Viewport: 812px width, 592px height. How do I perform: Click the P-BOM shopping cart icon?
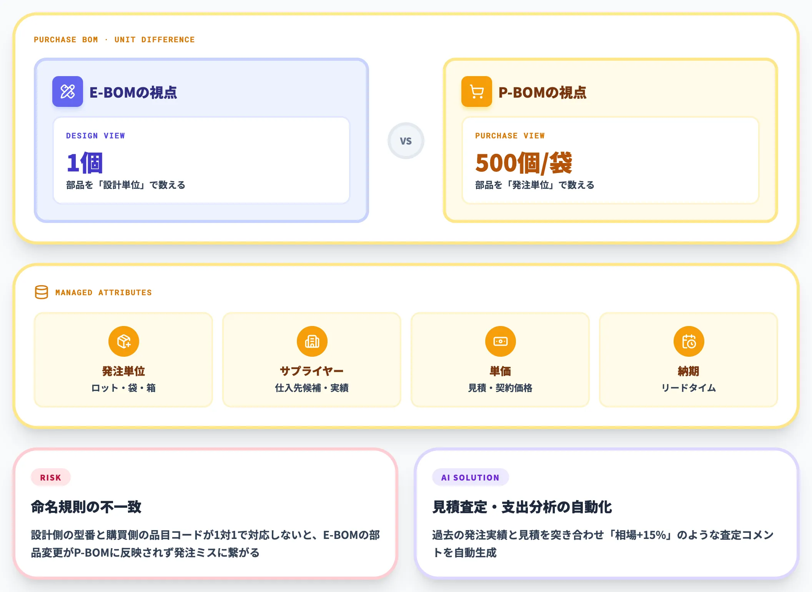click(477, 91)
